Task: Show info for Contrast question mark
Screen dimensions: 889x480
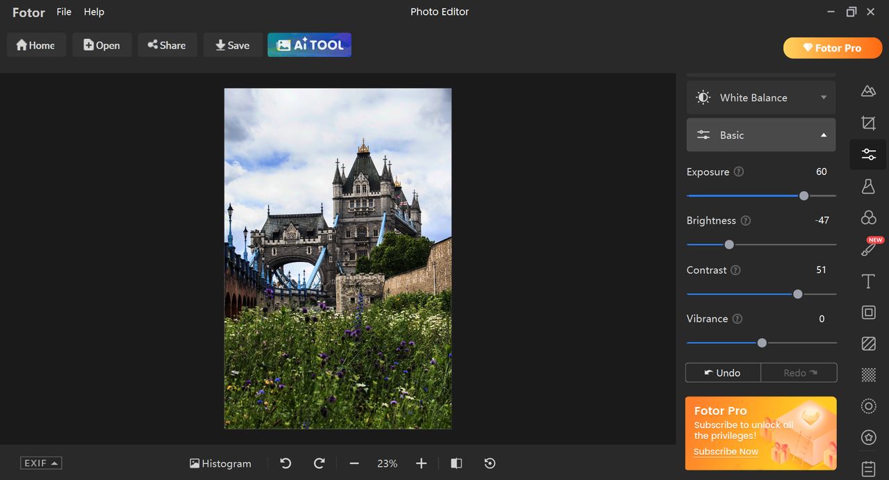Action: pos(736,270)
